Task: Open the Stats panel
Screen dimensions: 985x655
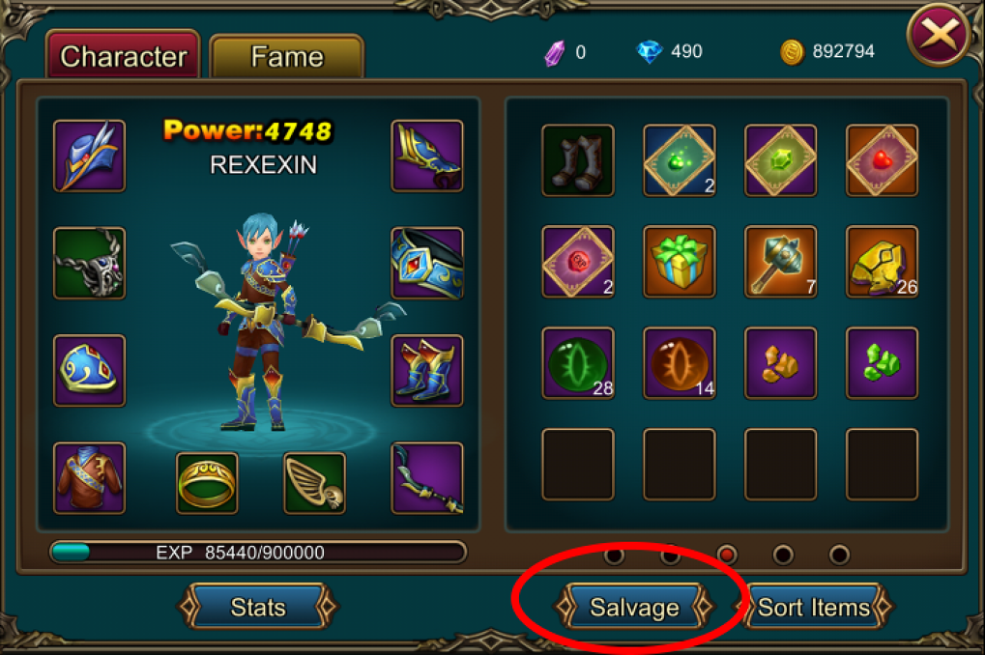Action: [258, 607]
